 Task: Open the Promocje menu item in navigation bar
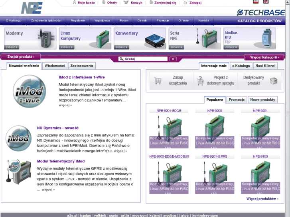pyautogui.click(x=163, y=20)
